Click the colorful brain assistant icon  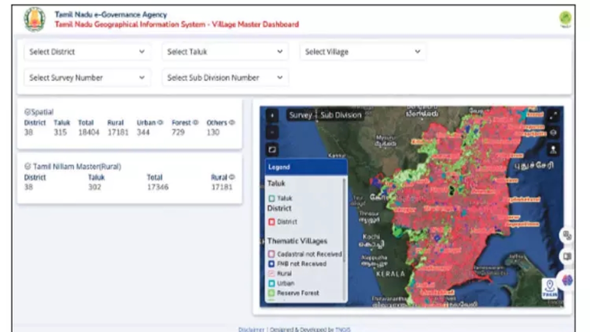pyautogui.click(x=568, y=280)
